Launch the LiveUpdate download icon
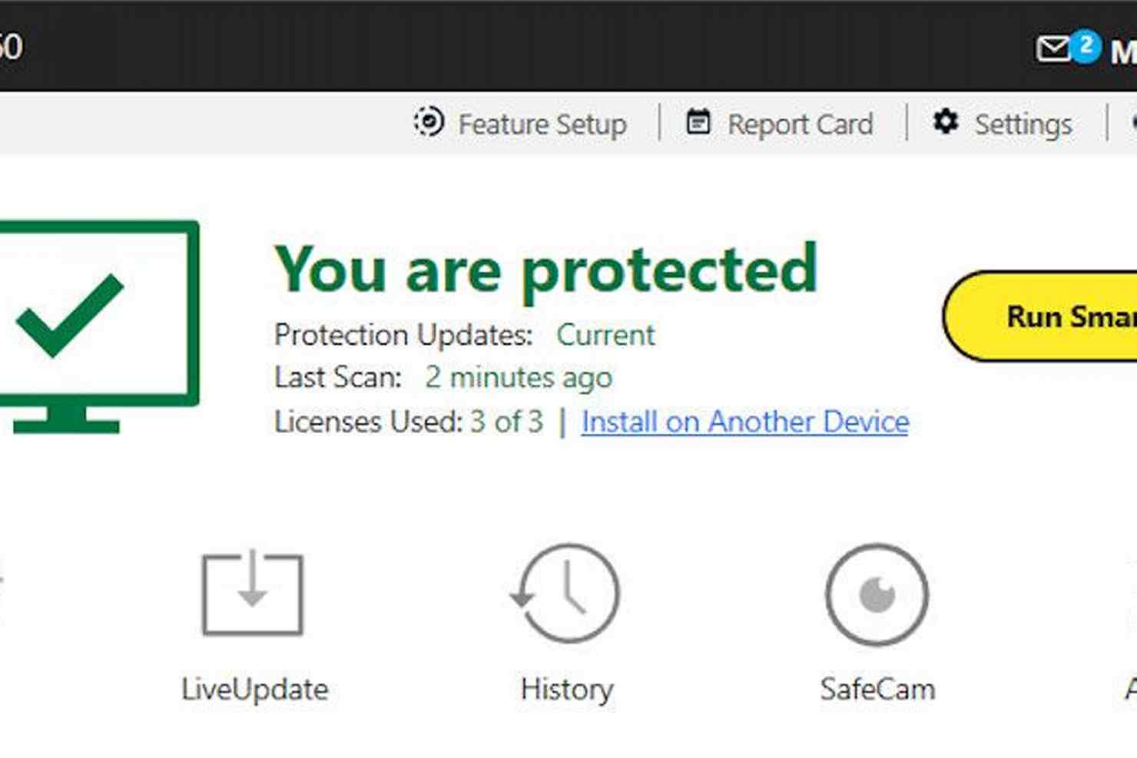This screenshot has width=1137, height=758. (x=253, y=592)
